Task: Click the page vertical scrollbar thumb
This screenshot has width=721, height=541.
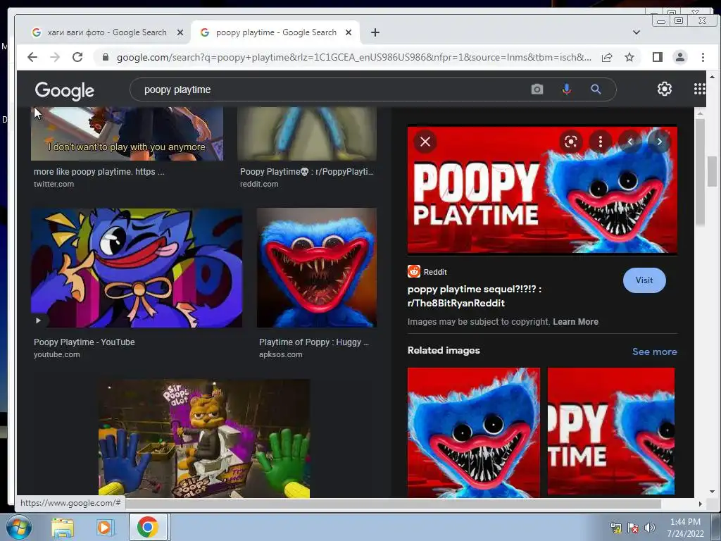Action: point(712,171)
